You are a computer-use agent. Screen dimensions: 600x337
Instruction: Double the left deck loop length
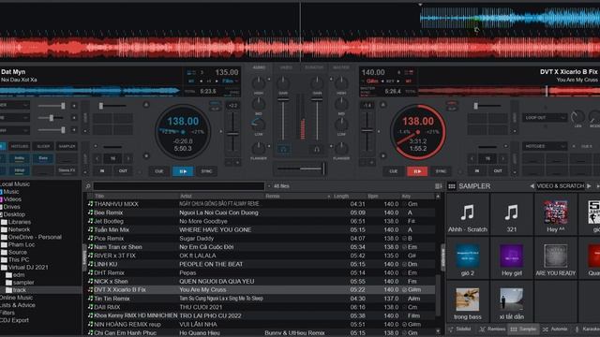pyautogui.click(x=128, y=158)
